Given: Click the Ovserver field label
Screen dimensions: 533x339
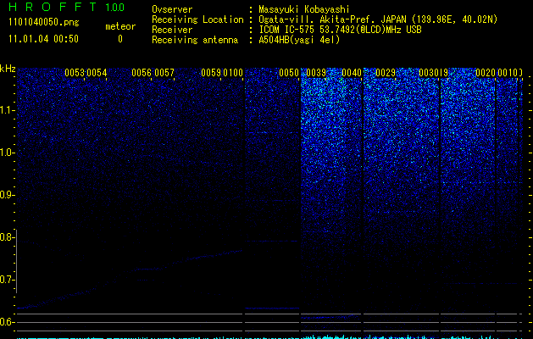Looking at the screenshot, I should point(172,9).
